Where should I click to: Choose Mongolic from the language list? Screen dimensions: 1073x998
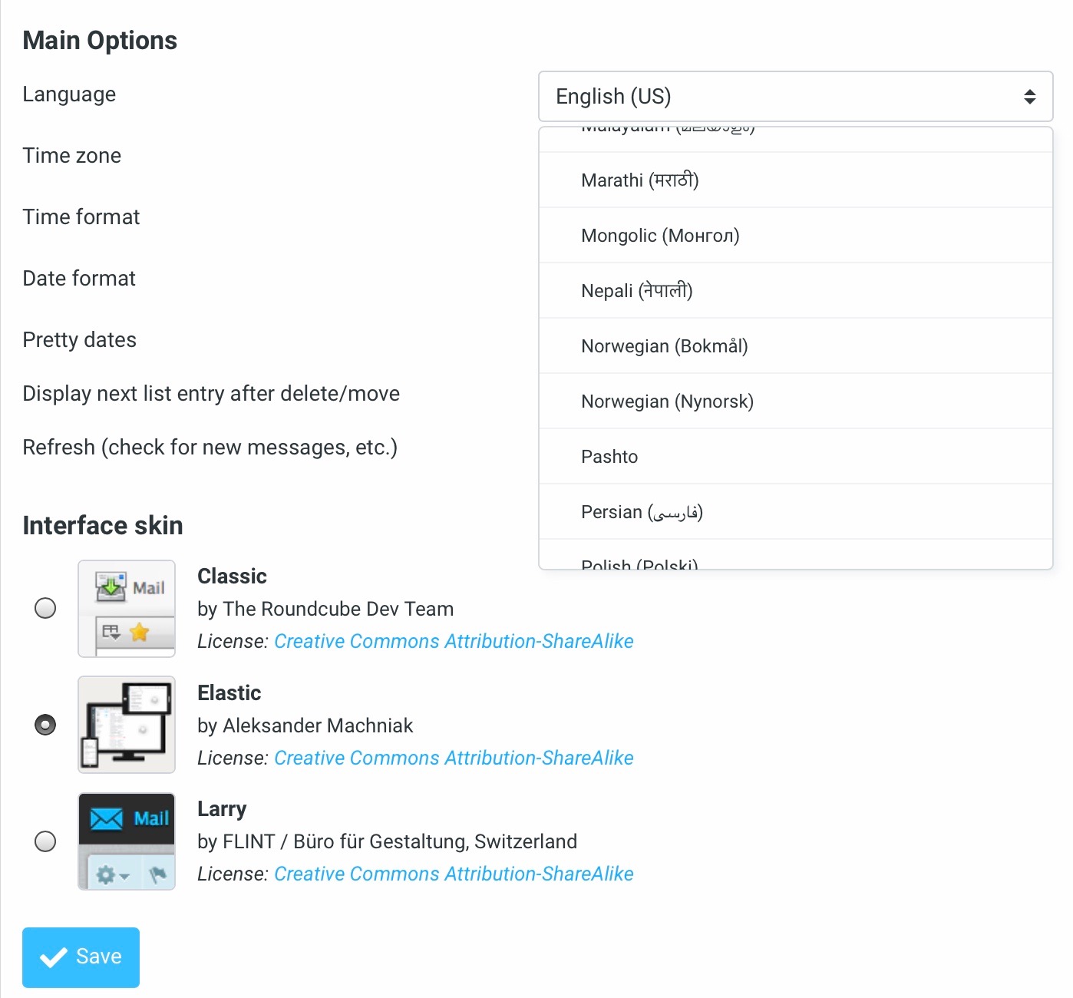795,236
